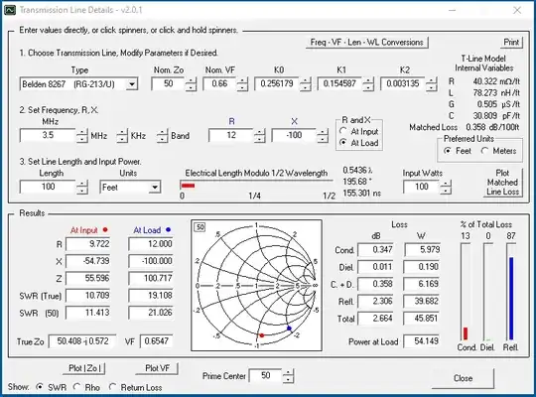Click the red input point on Smith chart
This screenshot has width=536, height=397.
[x=261, y=335]
